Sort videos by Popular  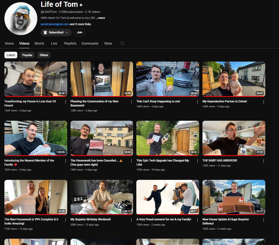[27, 55]
